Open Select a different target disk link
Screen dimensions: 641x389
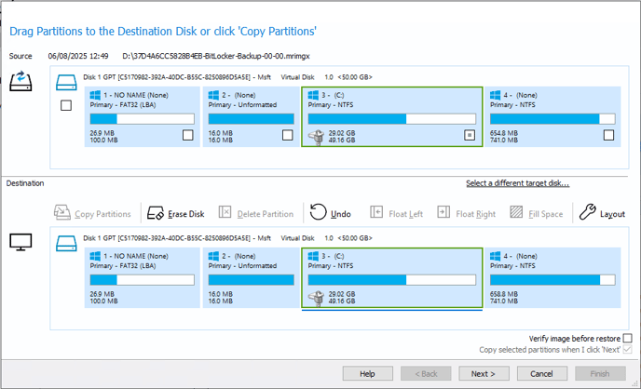coord(517,183)
